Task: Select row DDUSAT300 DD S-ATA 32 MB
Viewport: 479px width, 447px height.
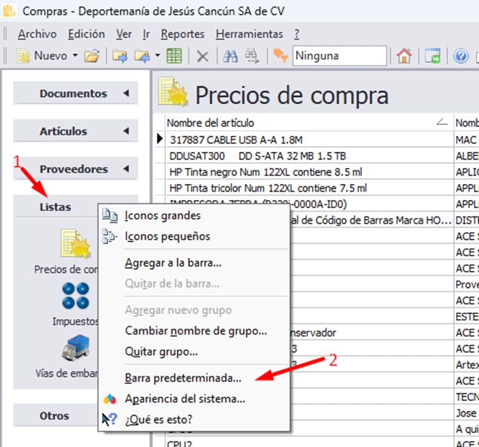Action: 309,156
